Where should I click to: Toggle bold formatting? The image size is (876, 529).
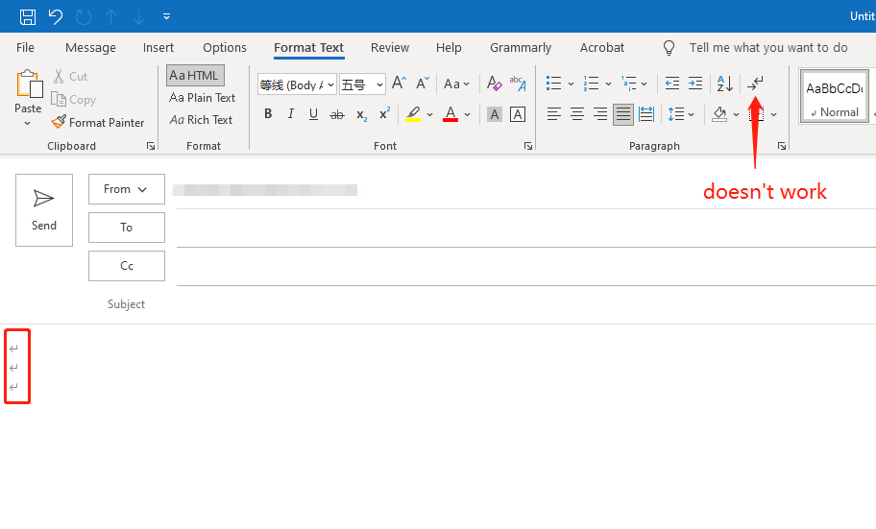coord(268,114)
